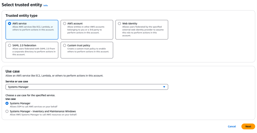
Task: Click the Systems Manager text in service field
Action: coord(18,87)
